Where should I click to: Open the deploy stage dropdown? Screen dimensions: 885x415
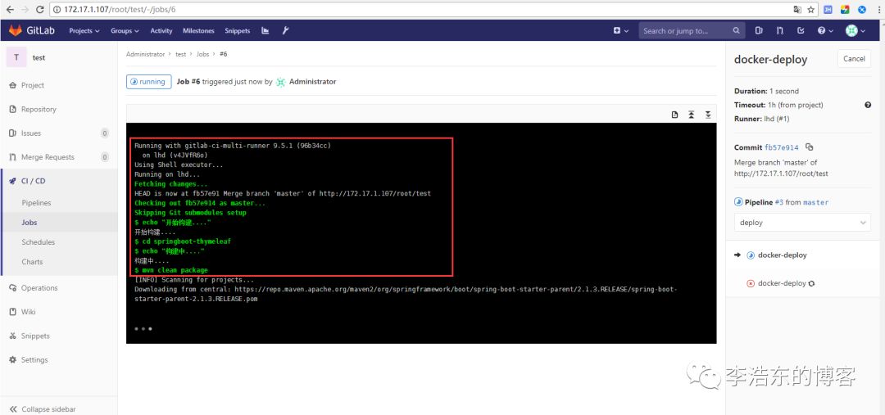pos(802,223)
